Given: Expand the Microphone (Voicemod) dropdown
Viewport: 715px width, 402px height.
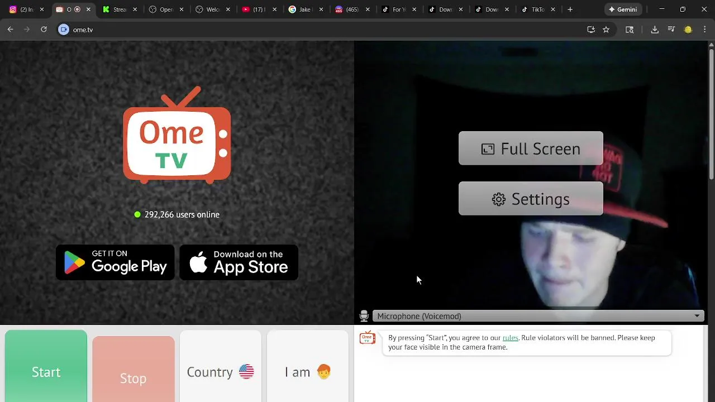Looking at the screenshot, I should tap(538, 316).
